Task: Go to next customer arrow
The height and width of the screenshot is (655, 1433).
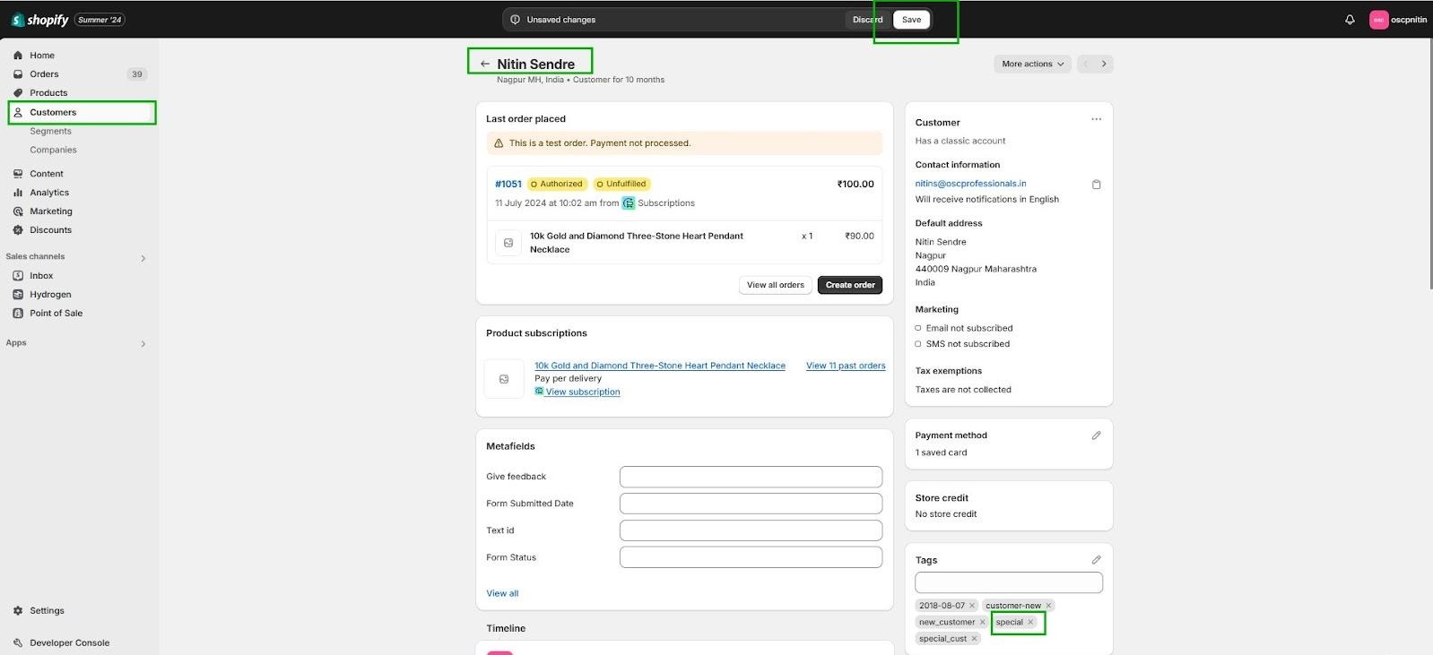Action: point(1103,64)
